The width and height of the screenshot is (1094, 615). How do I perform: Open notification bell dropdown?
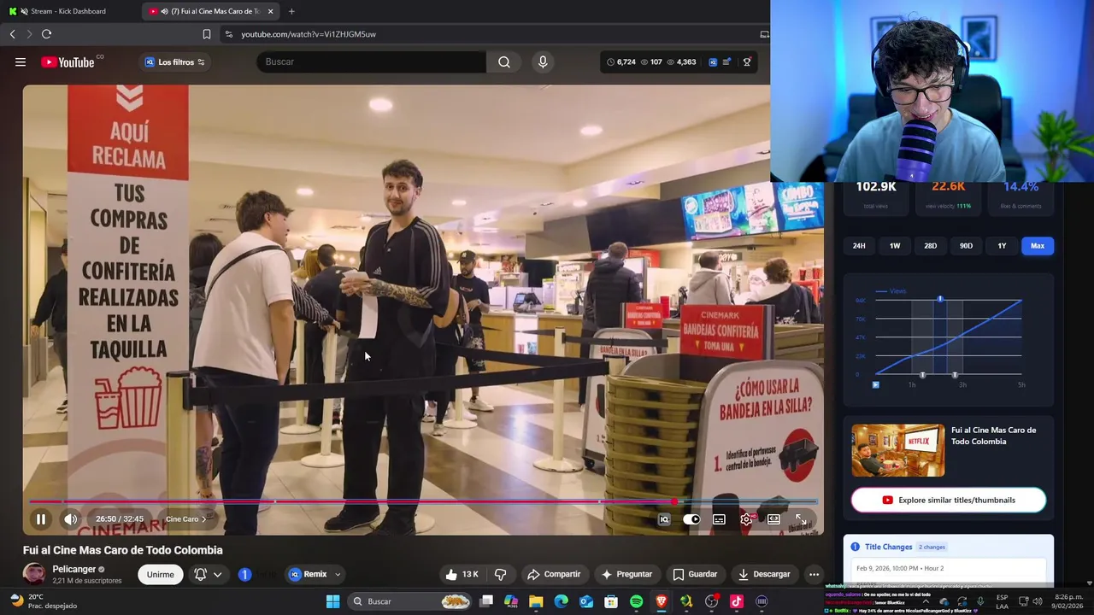click(x=208, y=574)
